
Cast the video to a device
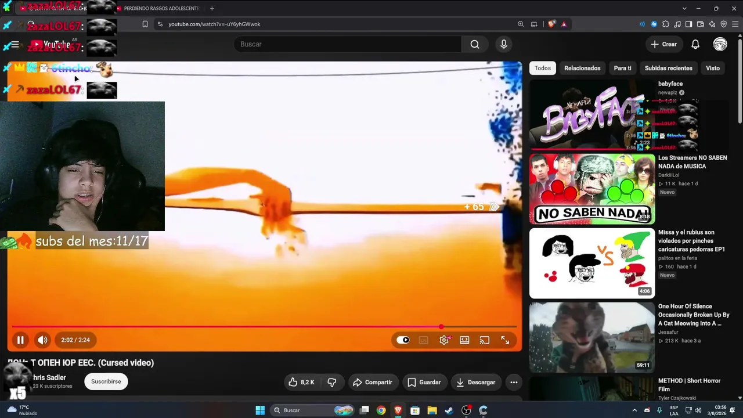485,340
